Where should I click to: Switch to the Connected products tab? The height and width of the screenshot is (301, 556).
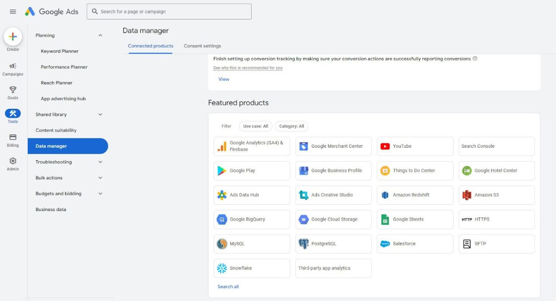tap(151, 46)
